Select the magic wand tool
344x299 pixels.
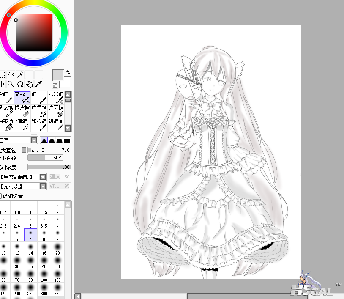click(20, 74)
